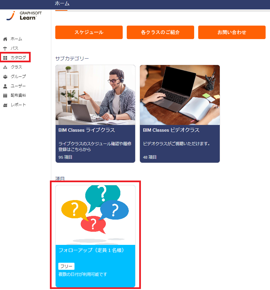Click the 48 項目 count text
This screenshot has height=290, width=270.
pos(150,157)
